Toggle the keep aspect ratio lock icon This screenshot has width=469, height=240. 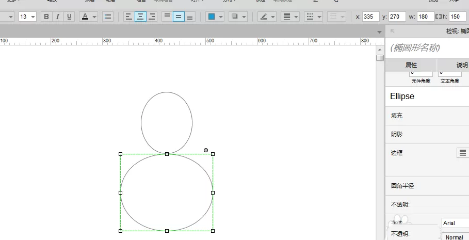pos(438,17)
